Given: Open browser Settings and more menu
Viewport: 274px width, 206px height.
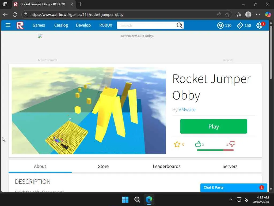Looking at the screenshot, I should click(258, 14).
